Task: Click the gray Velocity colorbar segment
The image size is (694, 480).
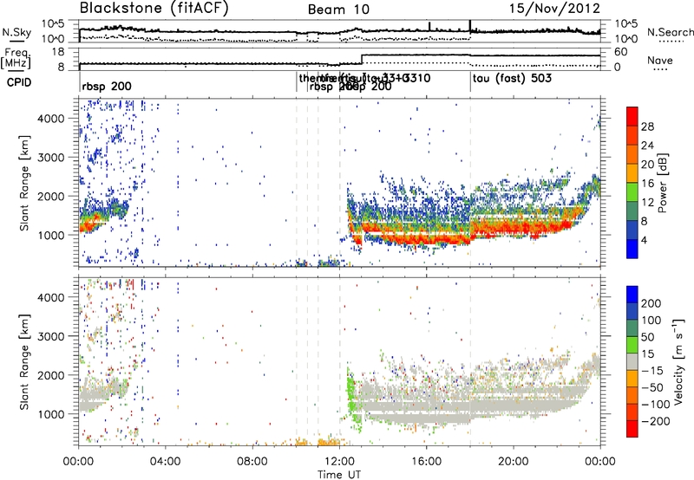Action: pos(632,361)
